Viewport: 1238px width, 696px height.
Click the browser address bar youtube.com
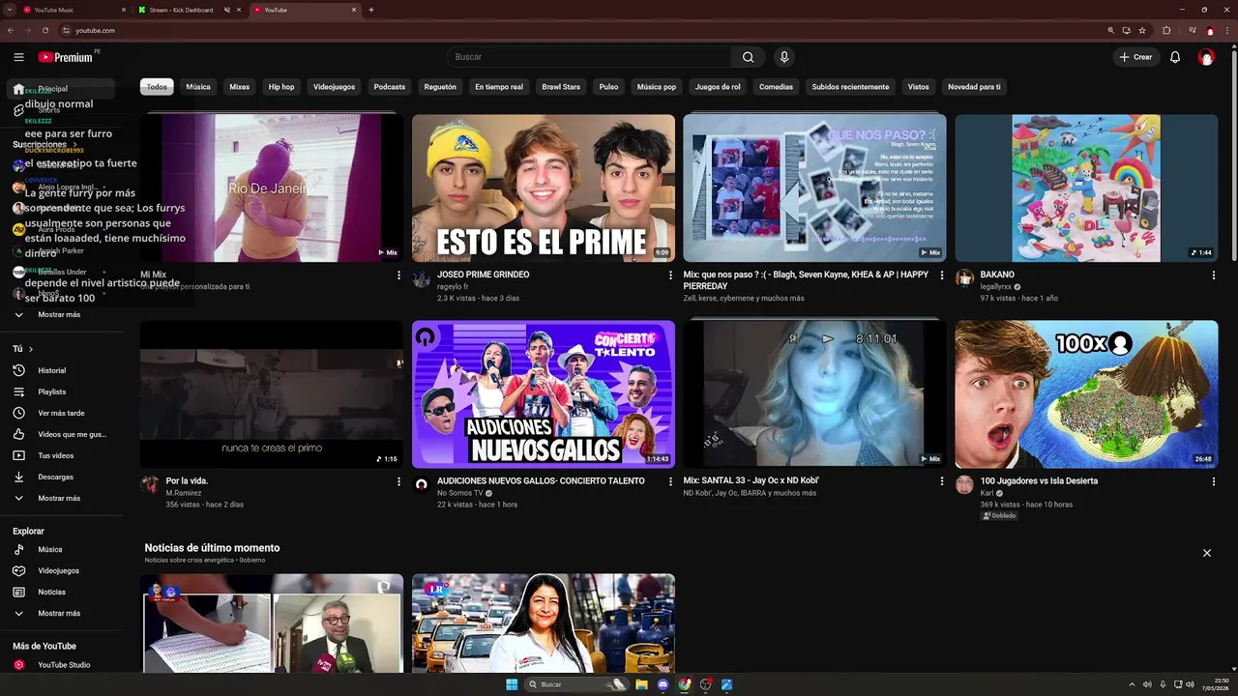95,30
